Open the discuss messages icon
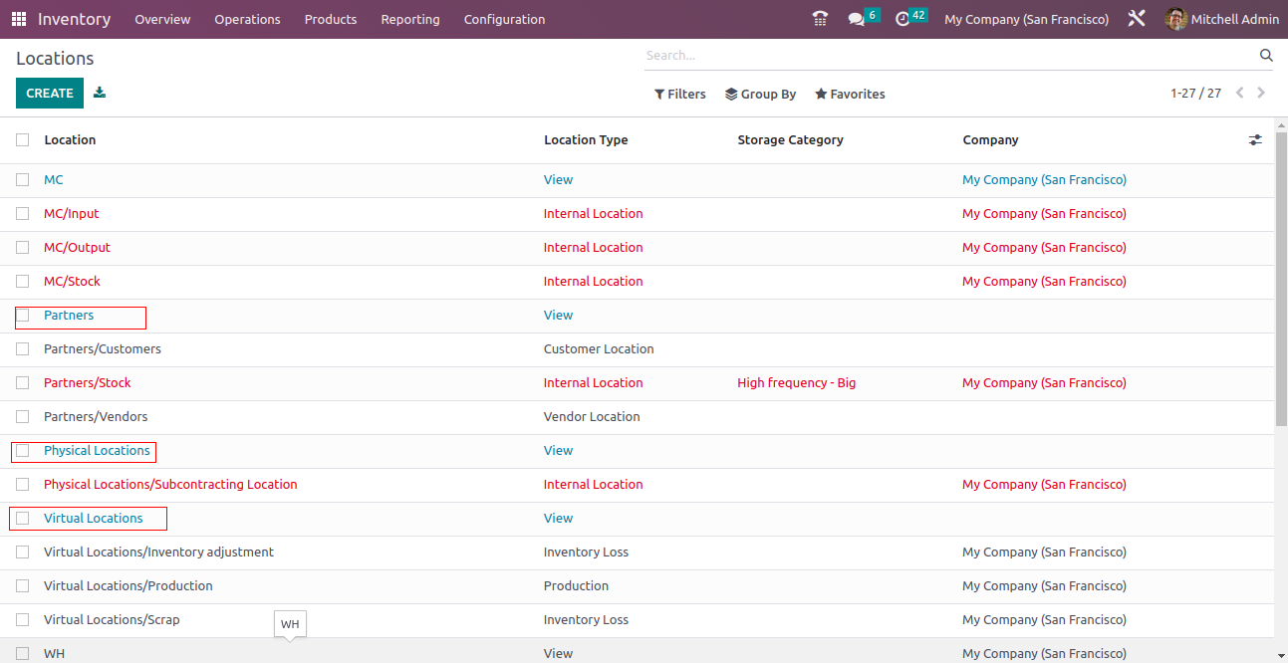Screen dimensions: 1288x663 856,19
